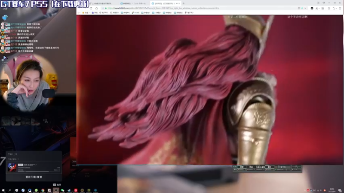The image size is (344, 193).
Task: Click the GT7 download progress bar
Action: click(x=39, y=172)
